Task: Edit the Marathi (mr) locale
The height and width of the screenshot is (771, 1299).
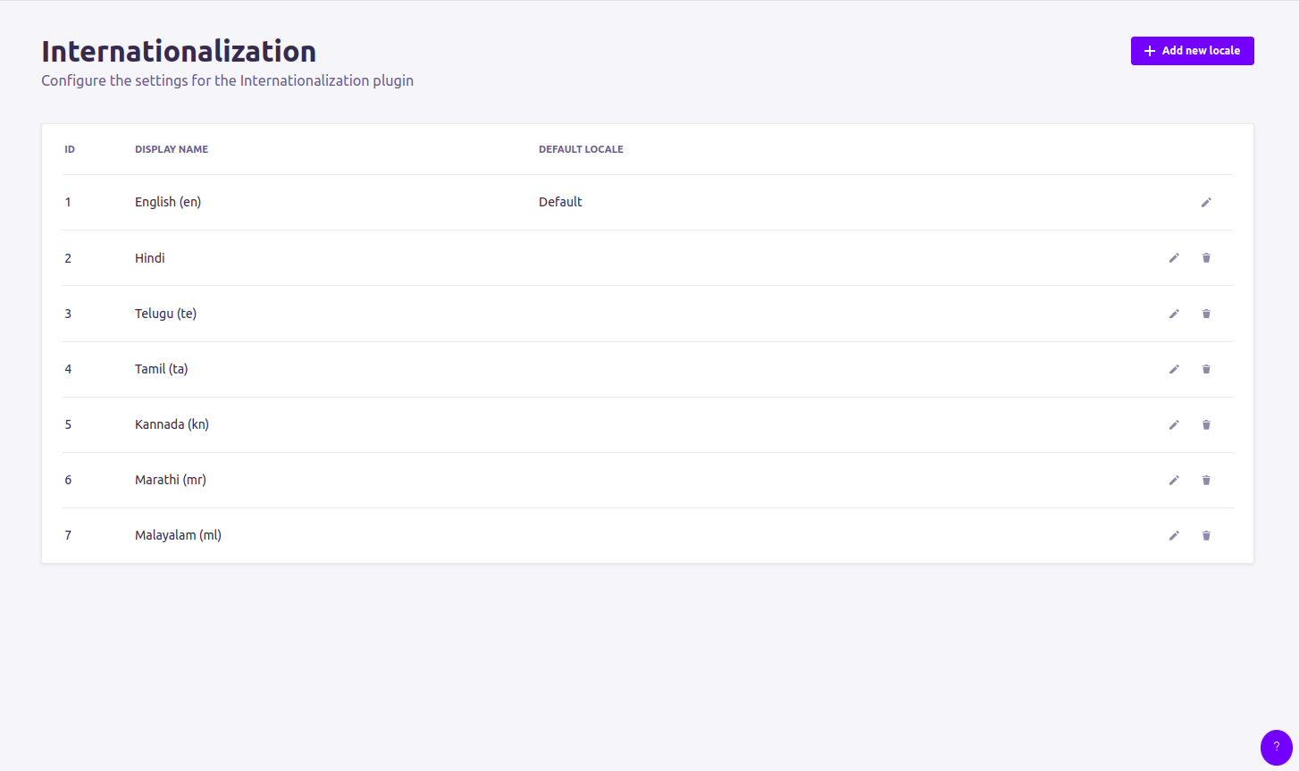Action: [1174, 480]
